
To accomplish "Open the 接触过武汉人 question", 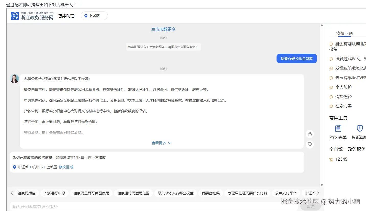I will tap(351, 59).
